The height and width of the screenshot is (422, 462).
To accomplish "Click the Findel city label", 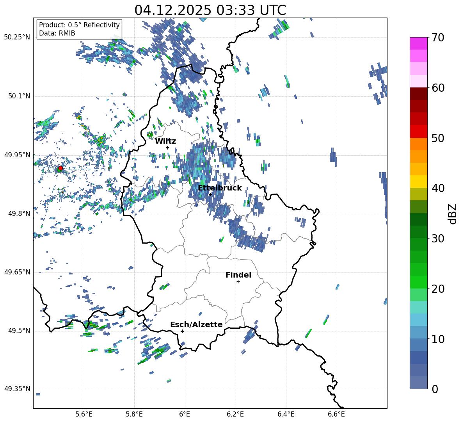I will click(238, 275).
